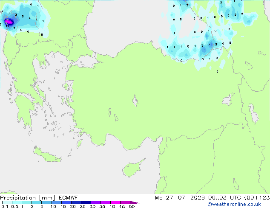
Task: Click the 'Mo 27-07-2026' date text
Action: tap(180, 198)
